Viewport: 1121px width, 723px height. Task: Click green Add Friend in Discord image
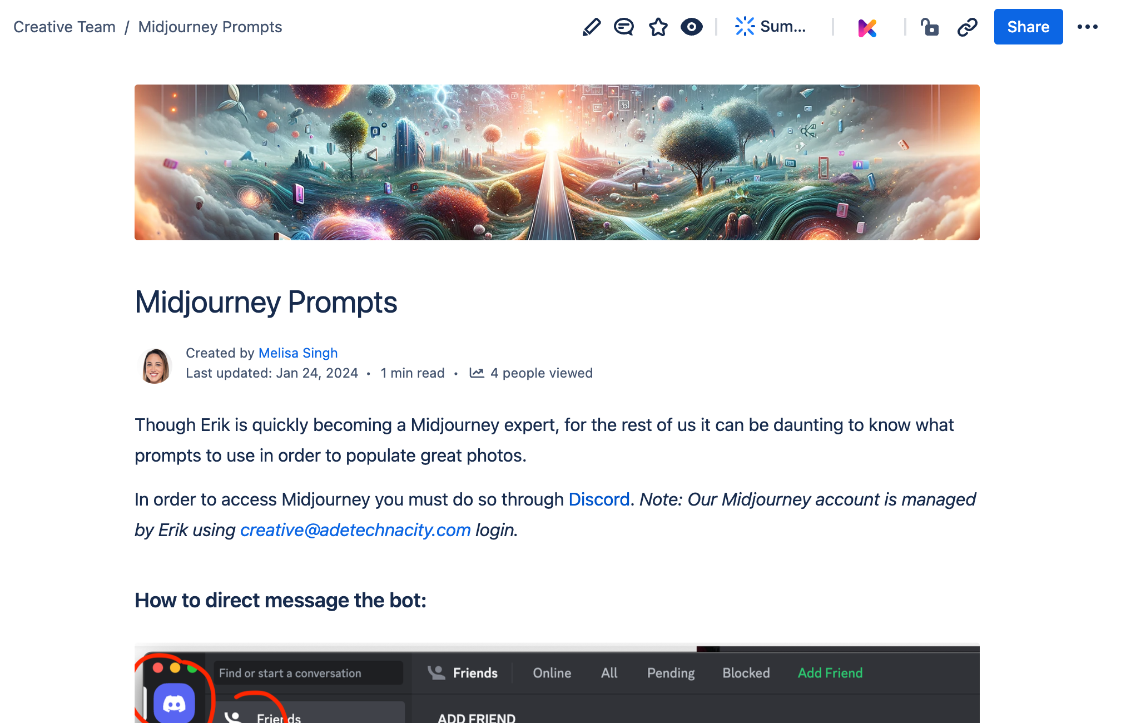[830, 673]
